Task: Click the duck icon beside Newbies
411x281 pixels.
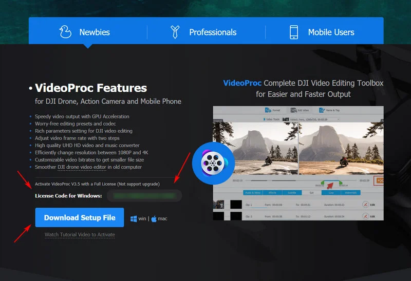Action: tap(65, 31)
